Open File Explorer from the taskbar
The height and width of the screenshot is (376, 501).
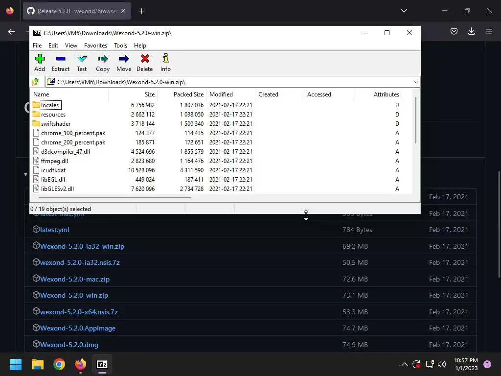click(37, 364)
